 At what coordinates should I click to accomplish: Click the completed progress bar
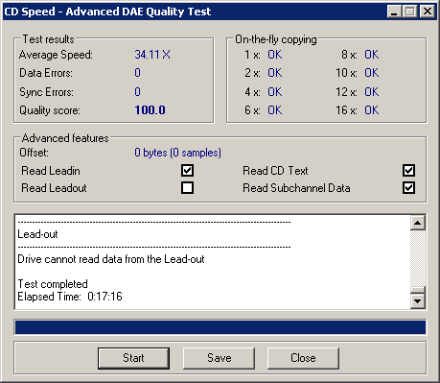point(220,327)
